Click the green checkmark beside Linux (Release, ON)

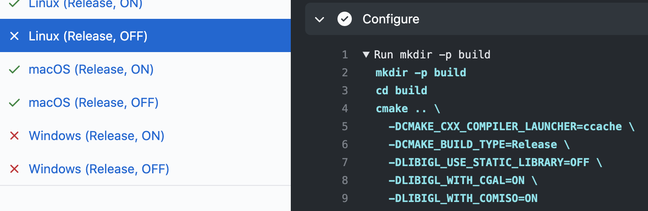[14, 4]
